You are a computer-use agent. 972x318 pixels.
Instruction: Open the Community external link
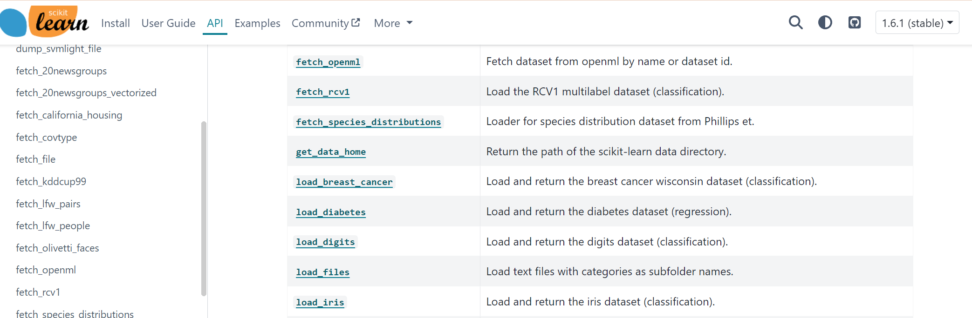325,23
